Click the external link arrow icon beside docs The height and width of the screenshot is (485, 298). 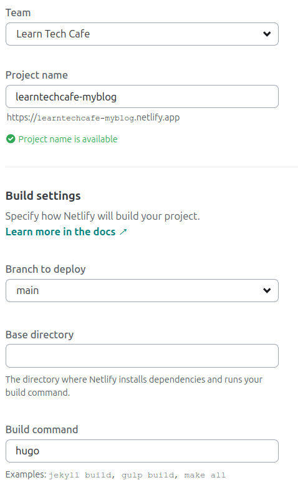tap(123, 232)
